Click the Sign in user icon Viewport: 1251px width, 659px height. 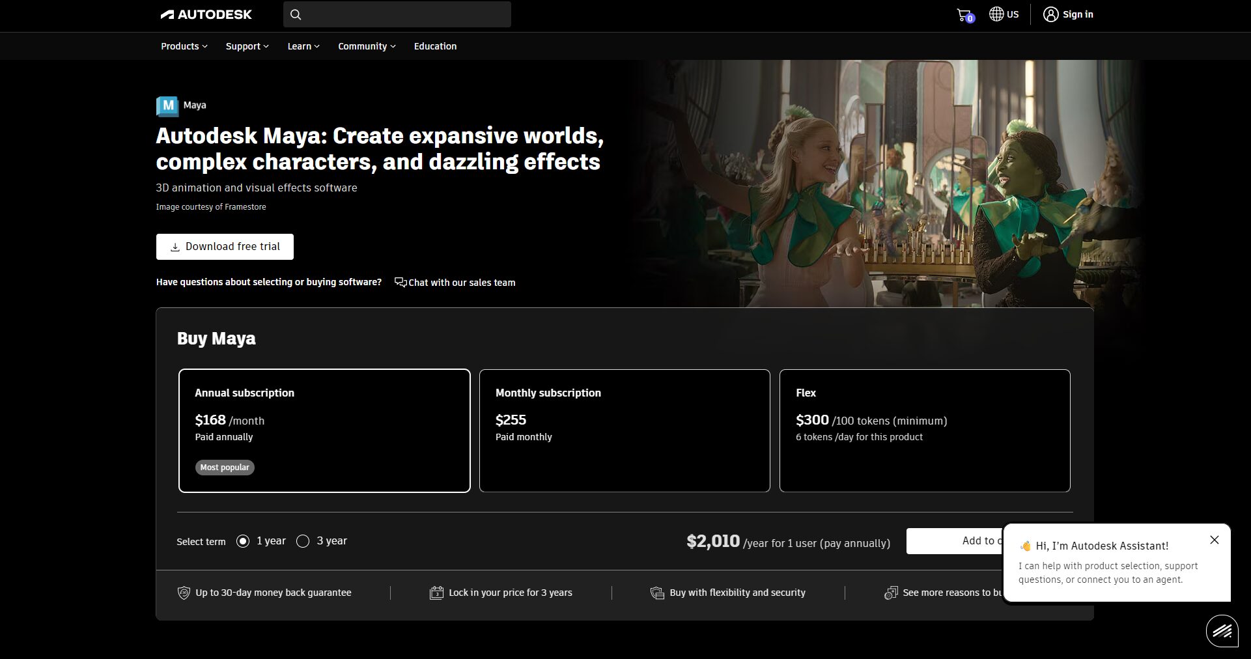[x=1050, y=14]
